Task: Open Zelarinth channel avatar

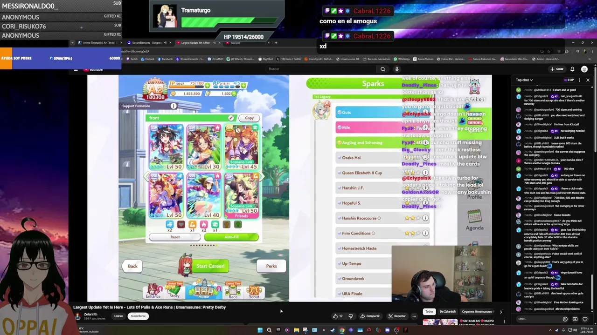Action: (77, 316)
